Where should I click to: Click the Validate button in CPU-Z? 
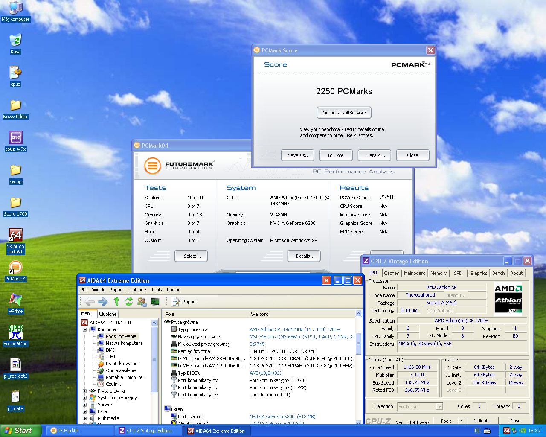(x=482, y=421)
